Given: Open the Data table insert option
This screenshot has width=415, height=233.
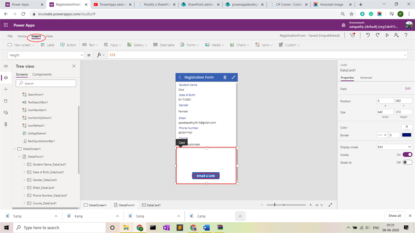Looking at the screenshot, I should pyautogui.click(x=164, y=45).
